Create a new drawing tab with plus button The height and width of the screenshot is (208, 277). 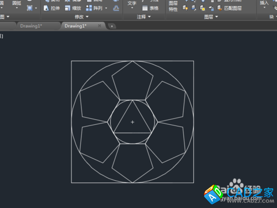[x=112, y=26]
